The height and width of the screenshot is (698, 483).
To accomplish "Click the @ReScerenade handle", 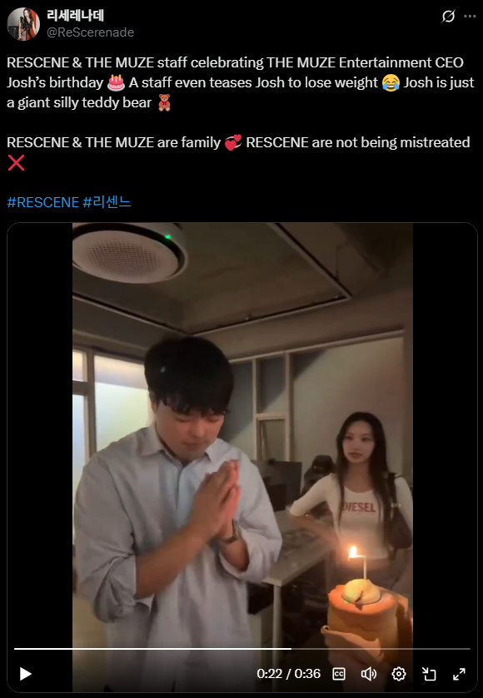I will coord(91,32).
